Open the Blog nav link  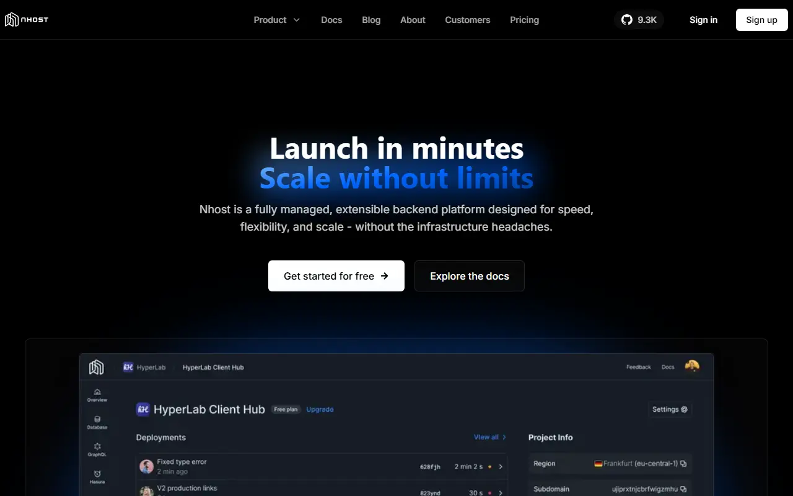[x=371, y=20]
